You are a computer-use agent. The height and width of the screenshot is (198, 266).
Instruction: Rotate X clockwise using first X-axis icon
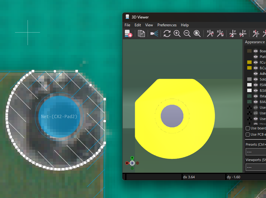point(210,33)
